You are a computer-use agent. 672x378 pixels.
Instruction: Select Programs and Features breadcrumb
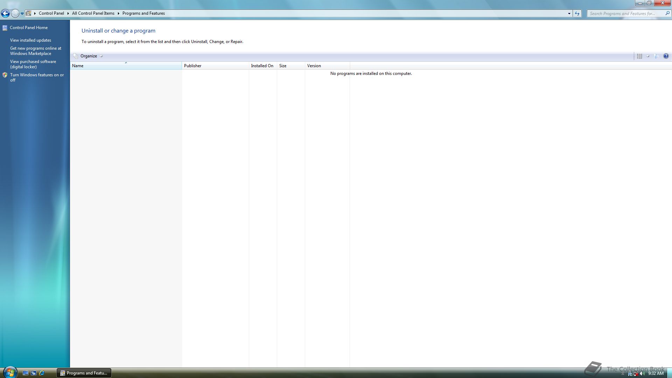click(143, 13)
